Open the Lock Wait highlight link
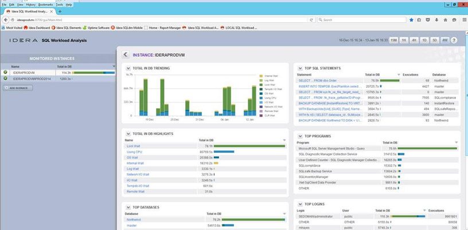 coord(134,146)
